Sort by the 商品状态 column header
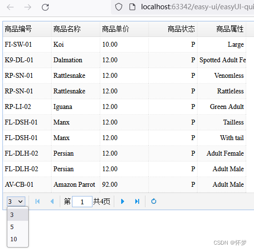The width and height of the screenshot is (254, 250). click(x=173, y=29)
